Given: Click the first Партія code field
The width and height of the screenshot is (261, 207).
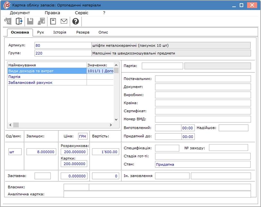Looking at the screenshot, I should tap(162, 66).
